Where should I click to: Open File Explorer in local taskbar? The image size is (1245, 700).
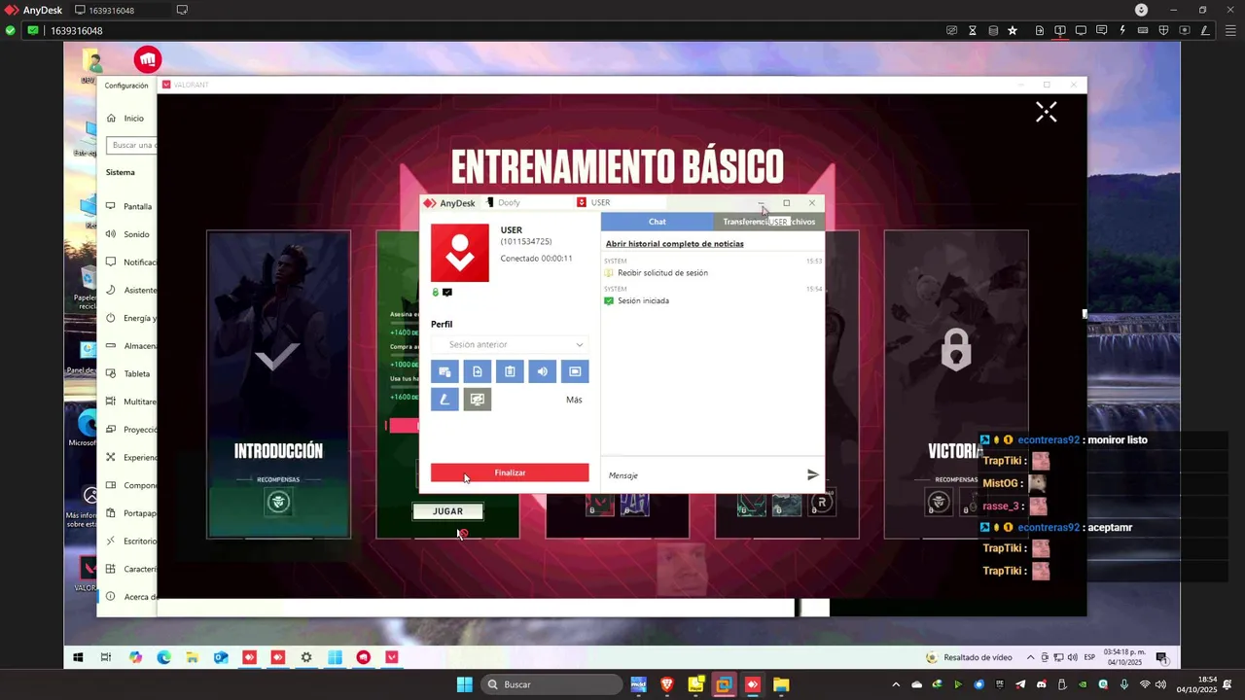(x=780, y=684)
